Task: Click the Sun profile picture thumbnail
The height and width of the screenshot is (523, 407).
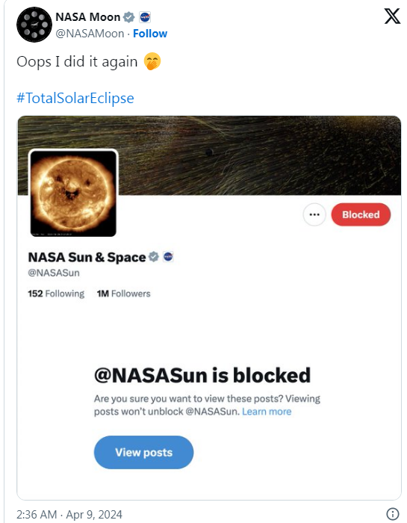Action: (73, 194)
